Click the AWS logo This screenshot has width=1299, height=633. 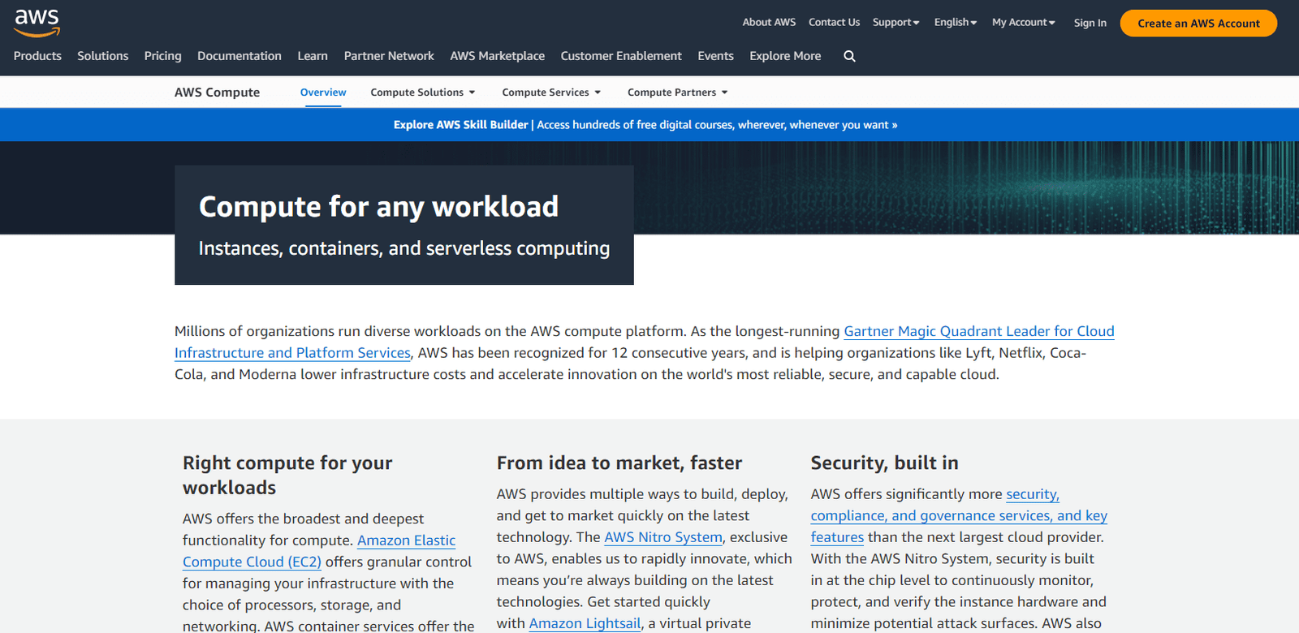pos(37,23)
